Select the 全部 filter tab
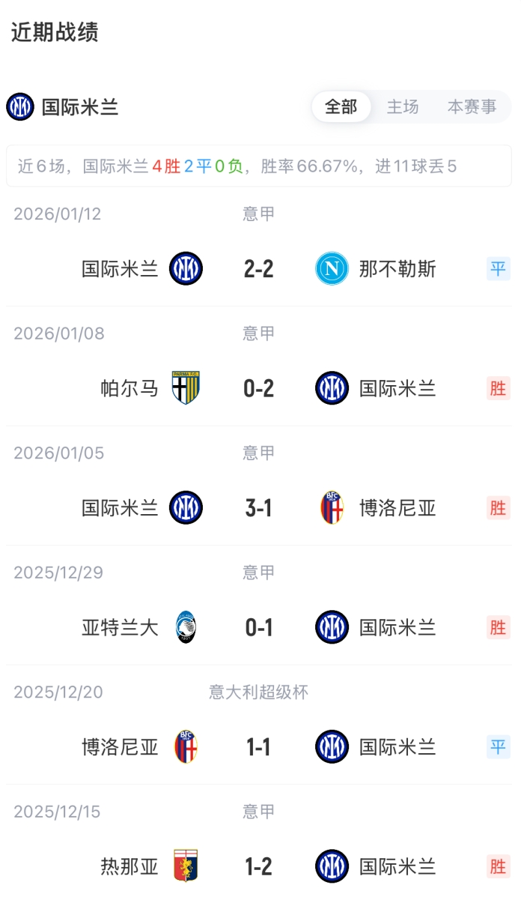This screenshot has height=900, width=521. point(341,107)
